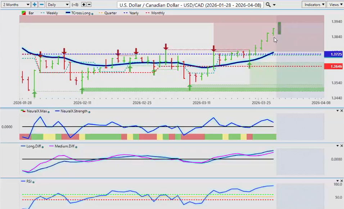
Task: Open the 2 Months range dropdown
Action: pos(15,5)
